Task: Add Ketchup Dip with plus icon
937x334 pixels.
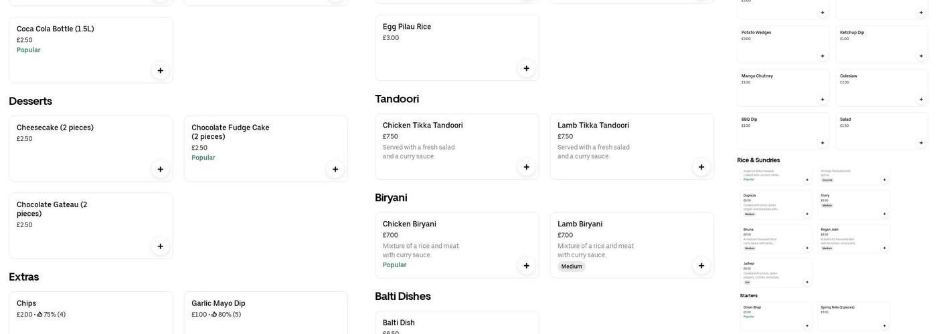Action: click(x=921, y=56)
